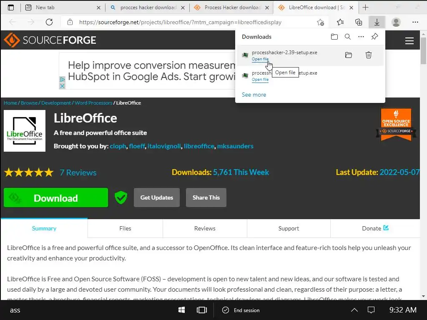Click the AdChoices icon on ad

pos(63,80)
